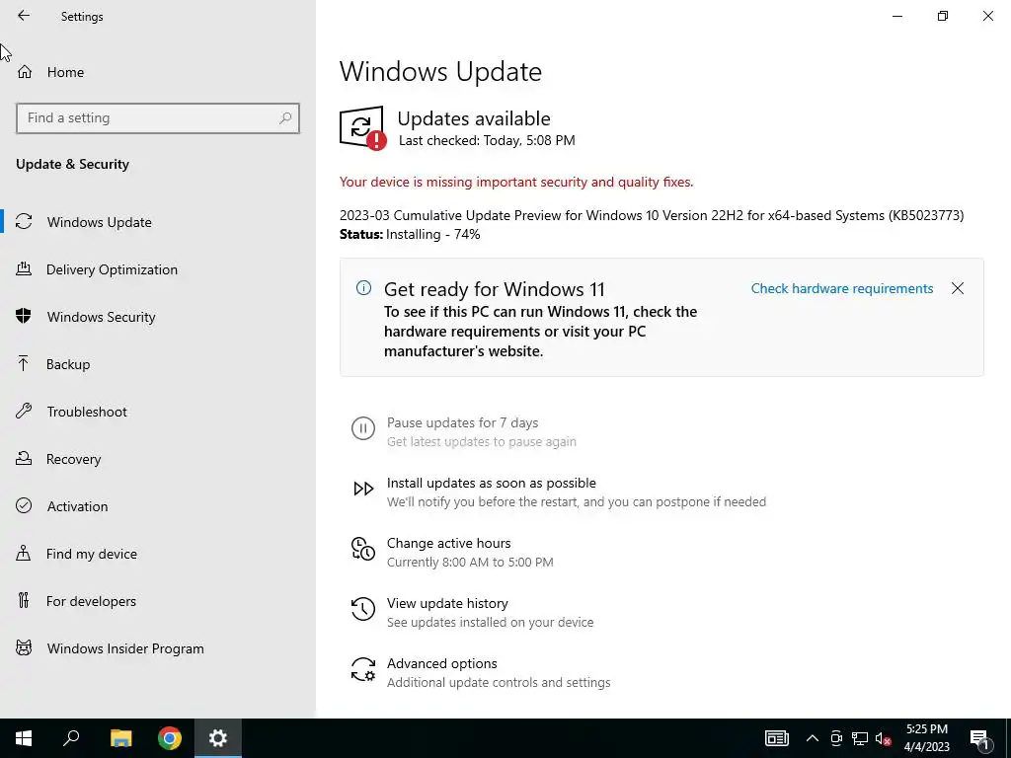This screenshot has height=758, width=1011.
Task: Click the Windows Security shield icon
Action: click(x=24, y=316)
